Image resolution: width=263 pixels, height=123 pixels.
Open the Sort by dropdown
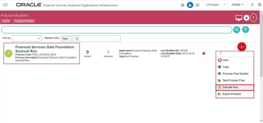pyautogui.click(x=27, y=38)
